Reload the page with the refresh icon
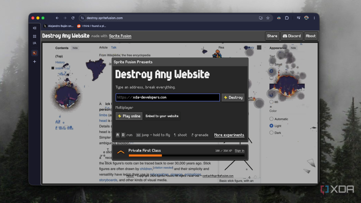This screenshot has height=203, width=361. [x=73, y=18]
